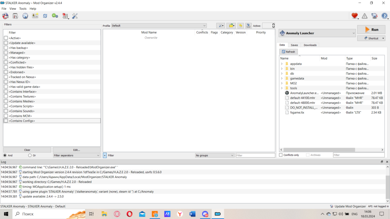Enable the <Contains Textures> filter
Screen dimensions: 390x219
[6, 97]
